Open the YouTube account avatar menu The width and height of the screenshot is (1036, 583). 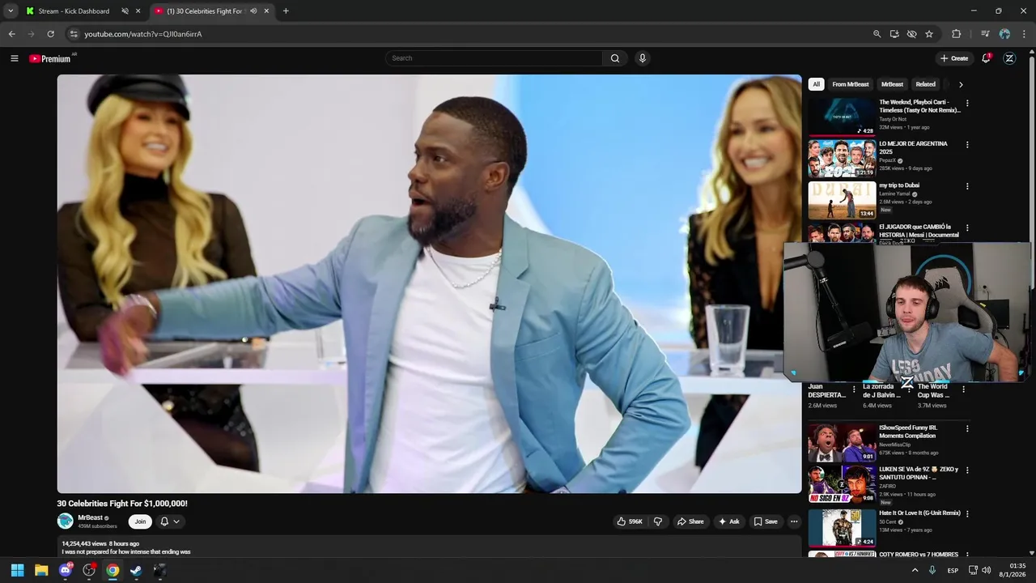pyautogui.click(x=1009, y=58)
